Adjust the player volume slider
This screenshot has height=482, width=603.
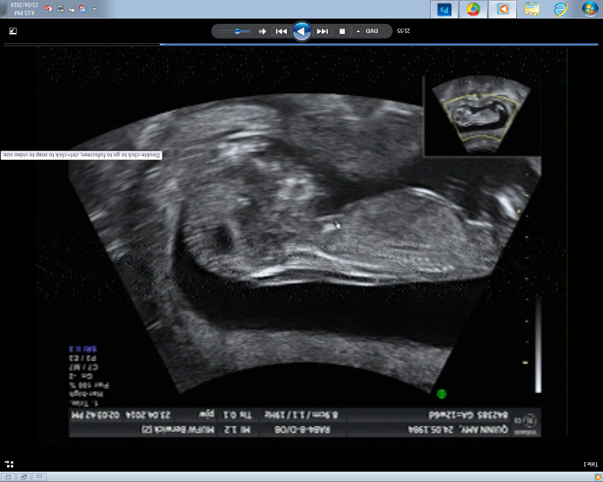237,32
